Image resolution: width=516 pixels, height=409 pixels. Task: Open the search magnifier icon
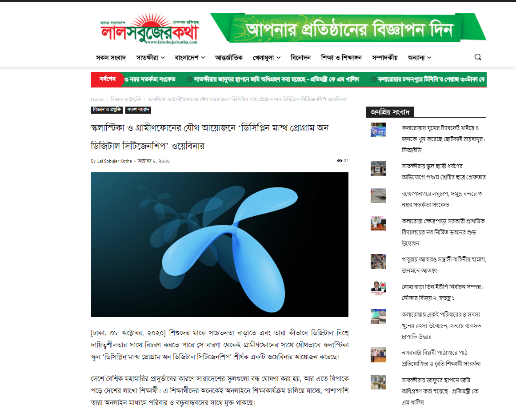[x=478, y=57]
